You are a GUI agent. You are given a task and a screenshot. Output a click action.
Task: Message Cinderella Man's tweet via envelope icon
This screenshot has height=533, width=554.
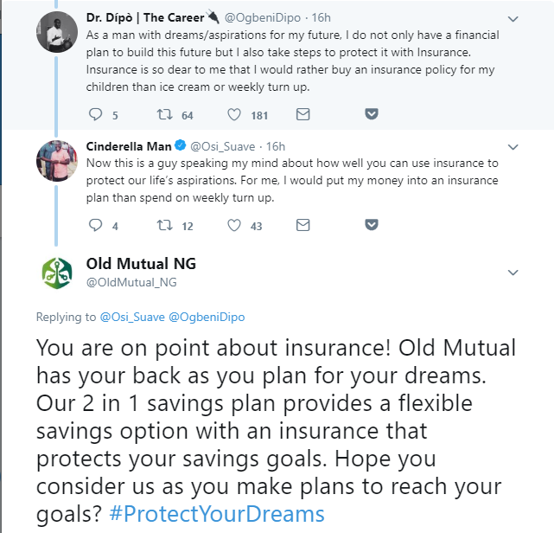(302, 225)
